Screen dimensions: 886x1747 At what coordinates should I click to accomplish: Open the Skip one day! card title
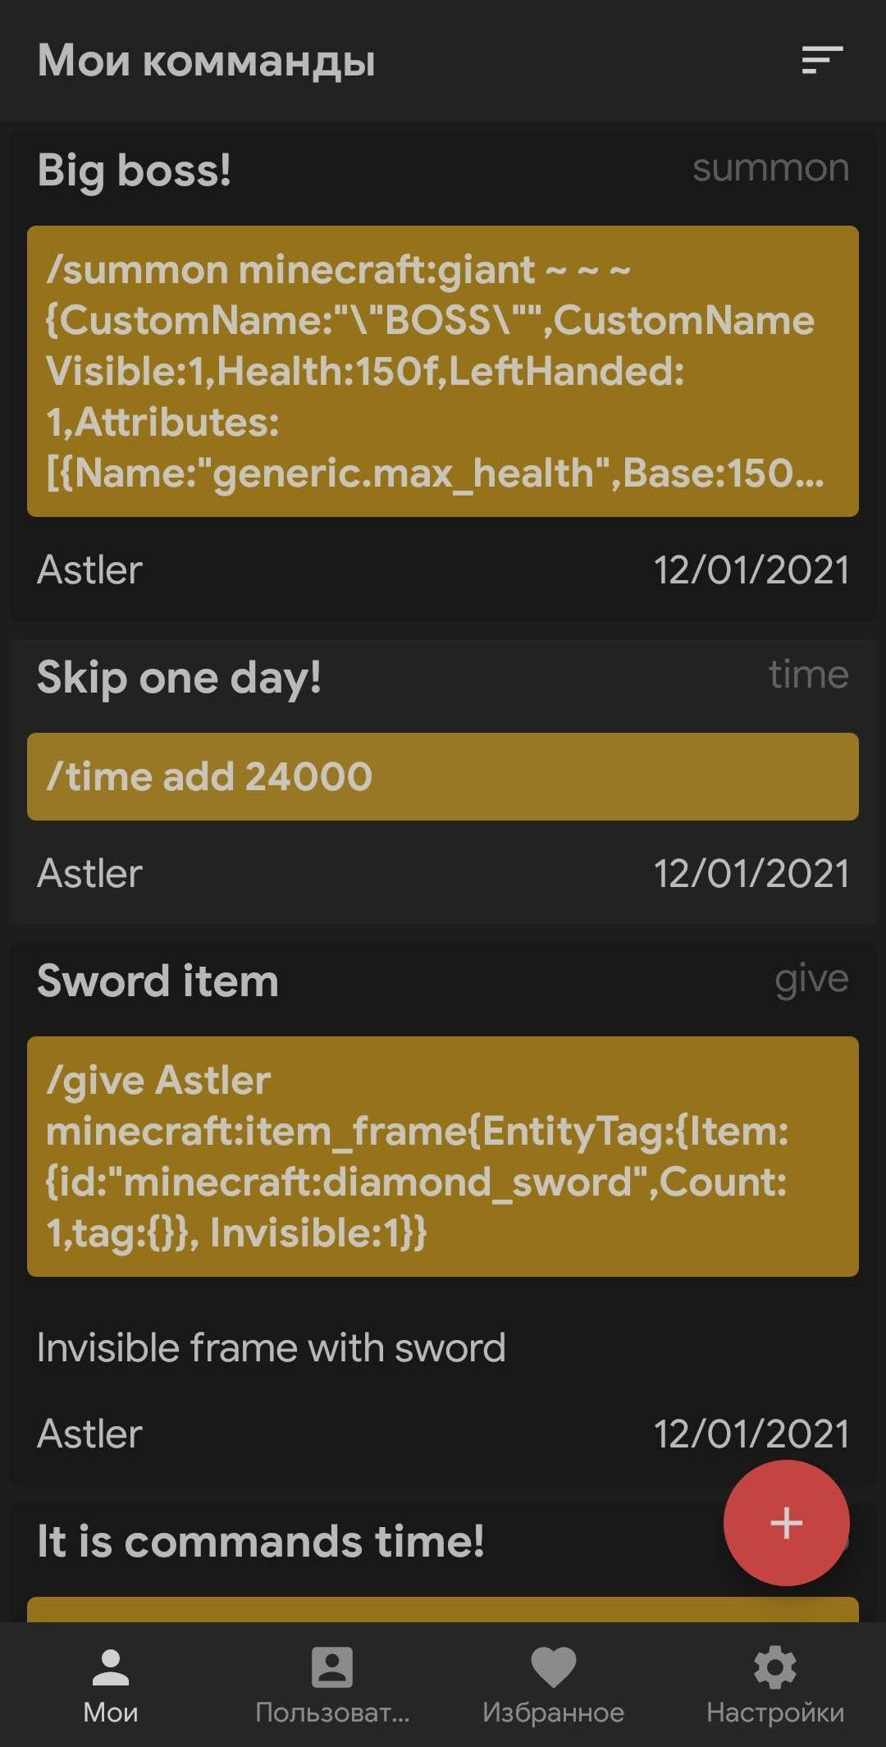(179, 678)
